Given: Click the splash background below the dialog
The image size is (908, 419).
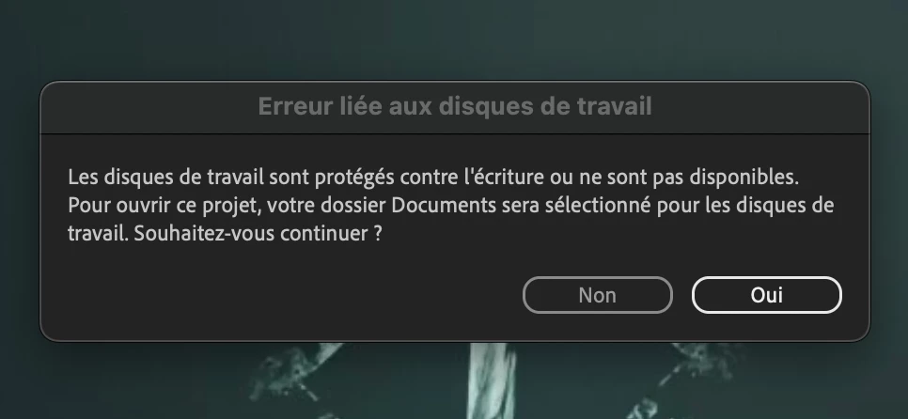Looking at the screenshot, I should pos(454,382).
